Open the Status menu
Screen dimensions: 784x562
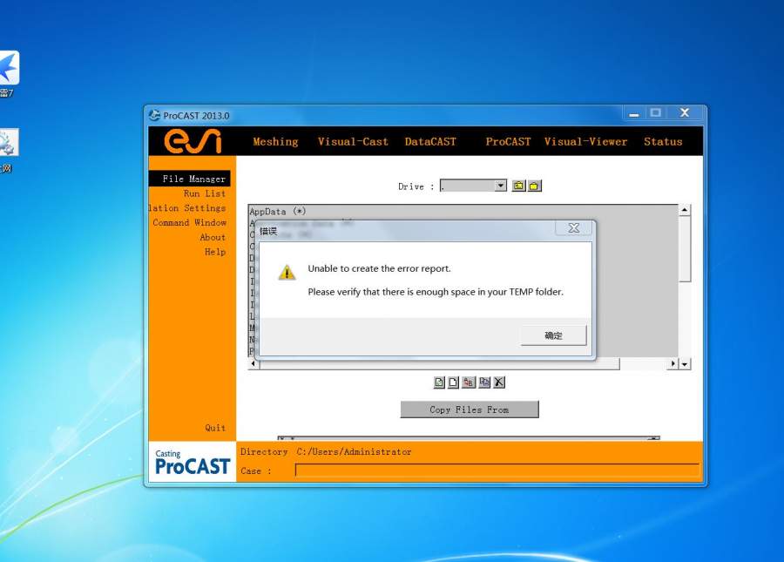point(663,141)
